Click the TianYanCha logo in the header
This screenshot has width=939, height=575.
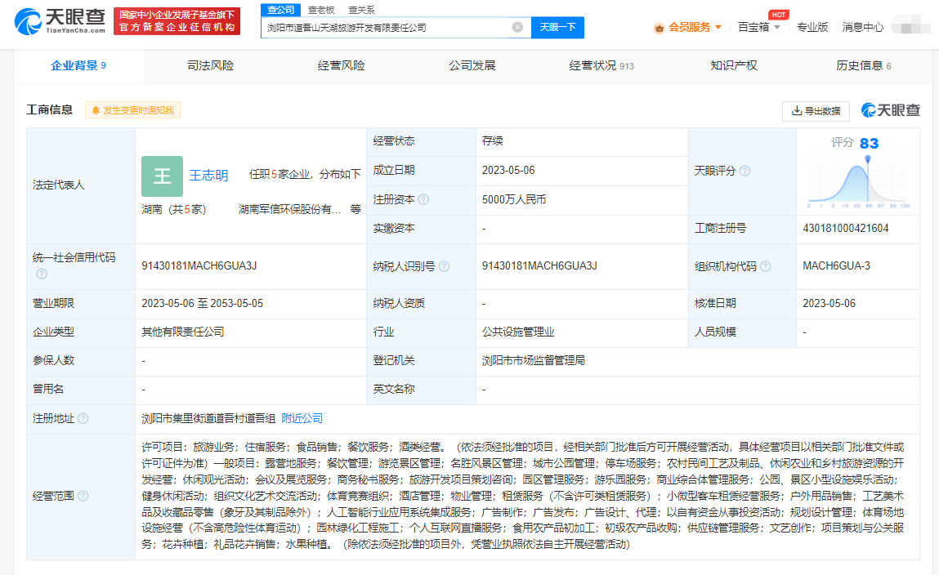[x=60, y=21]
